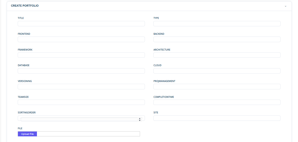298x142 pixels.
Task: Select the Completiontime input field
Action: 217,102
